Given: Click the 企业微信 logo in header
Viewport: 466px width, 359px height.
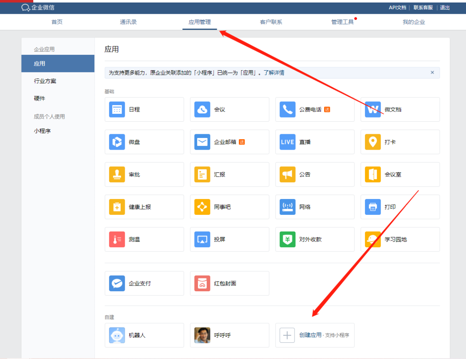Looking at the screenshot, I should pos(38,7).
